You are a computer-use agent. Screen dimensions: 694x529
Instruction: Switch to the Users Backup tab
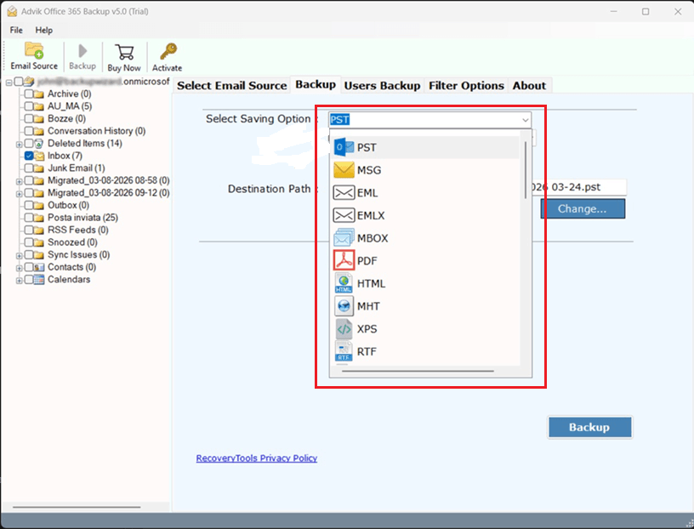click(382, 85)
